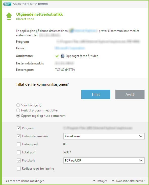The width and height of the screenshot is (149, 185).
Task: Click the blurred application name link
Action: pos(85,31)
